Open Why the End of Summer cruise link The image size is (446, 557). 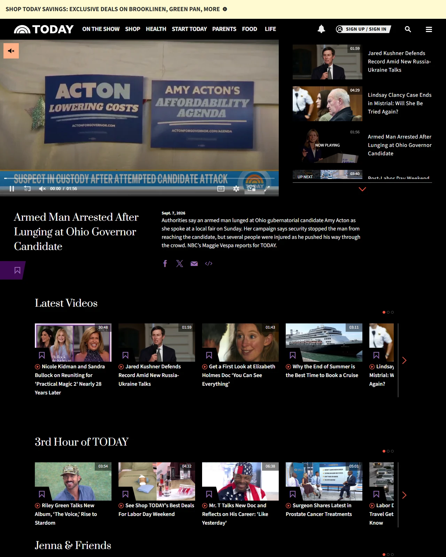click(x=322, y=371)
